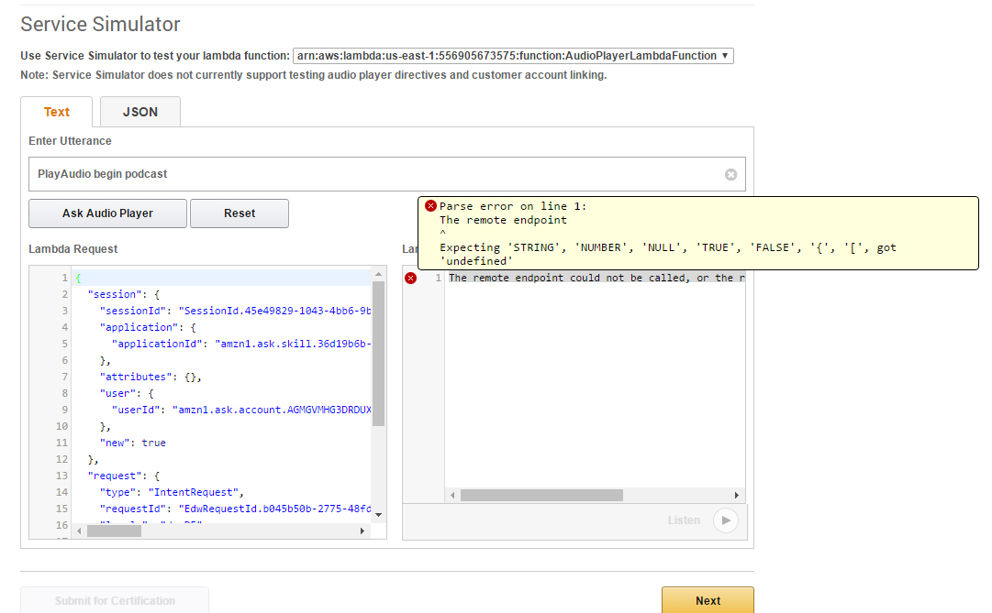This screenshot has height=613, width=992.
Task: Click the Lambda Request horizontal scroll left arrow
Action: [80, 531]
